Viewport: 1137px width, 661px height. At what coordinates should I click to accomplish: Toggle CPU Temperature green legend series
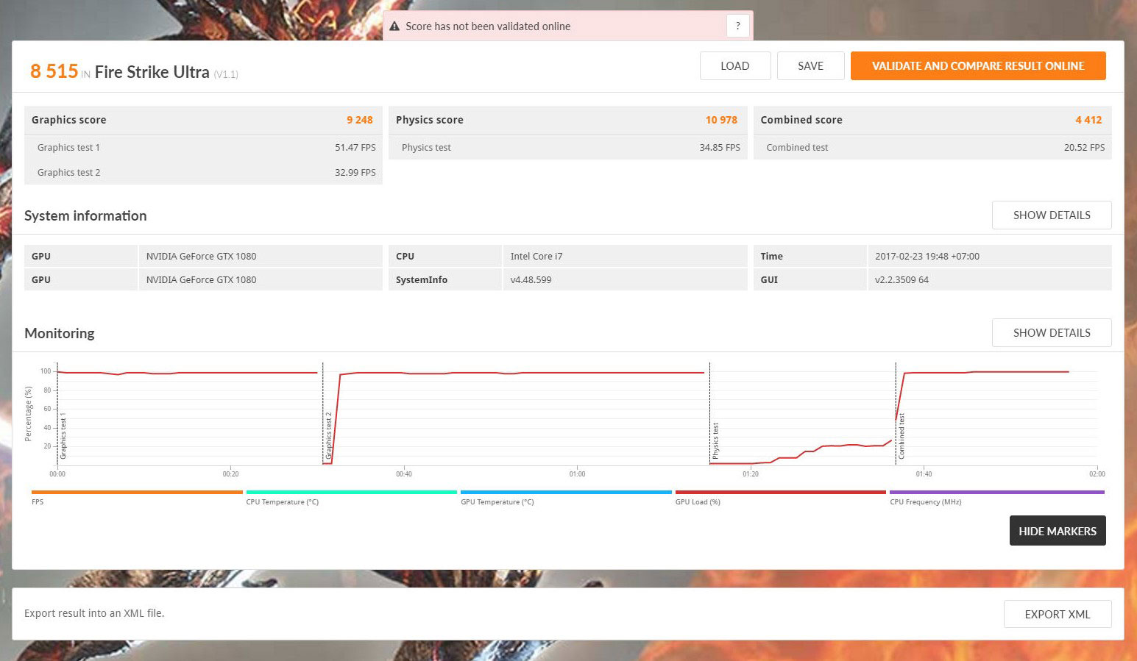coord(351,493)
